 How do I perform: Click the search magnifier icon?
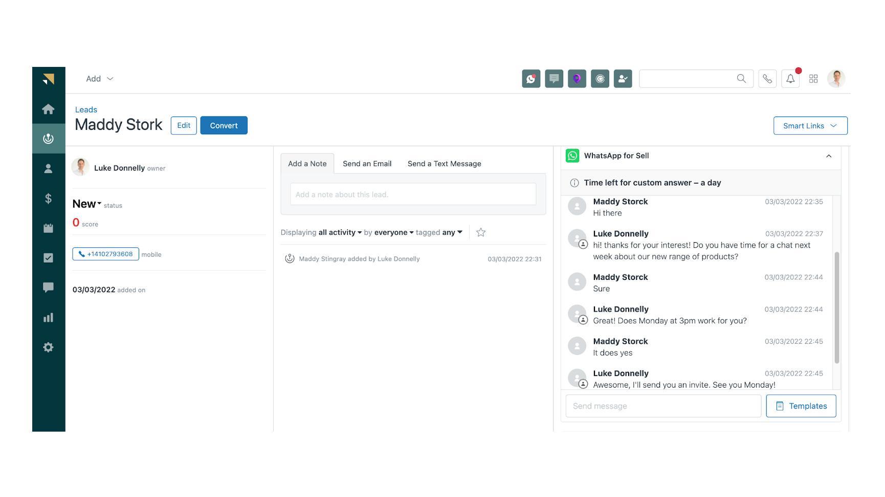[741, 78]
